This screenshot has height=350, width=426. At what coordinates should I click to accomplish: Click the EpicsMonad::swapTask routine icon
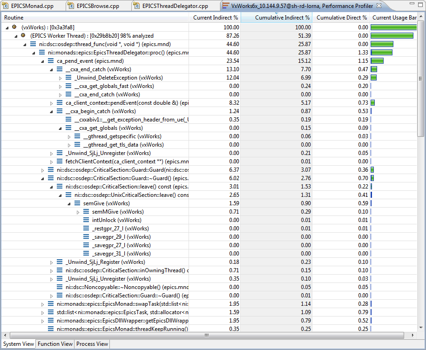tap(51, 304)
